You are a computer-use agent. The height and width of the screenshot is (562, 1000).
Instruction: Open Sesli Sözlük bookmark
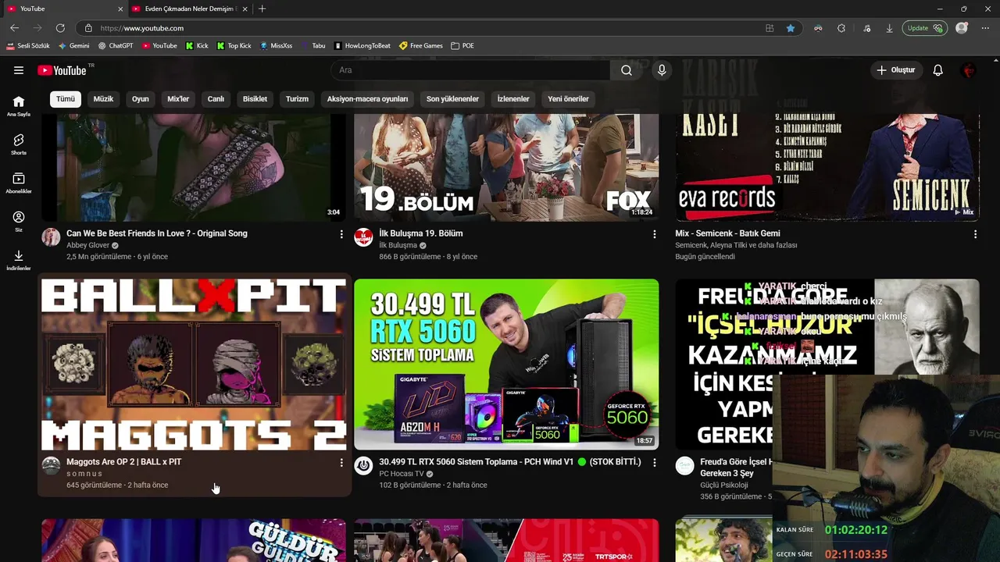click(28, 45)
